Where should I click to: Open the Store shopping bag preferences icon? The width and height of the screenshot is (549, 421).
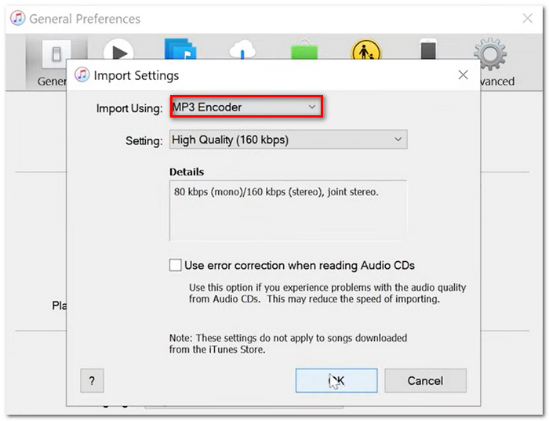tap(304, 49)
